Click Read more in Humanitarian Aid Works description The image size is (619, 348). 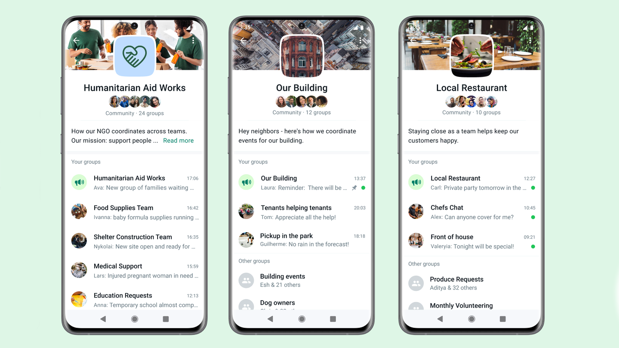tap(179, 140)
